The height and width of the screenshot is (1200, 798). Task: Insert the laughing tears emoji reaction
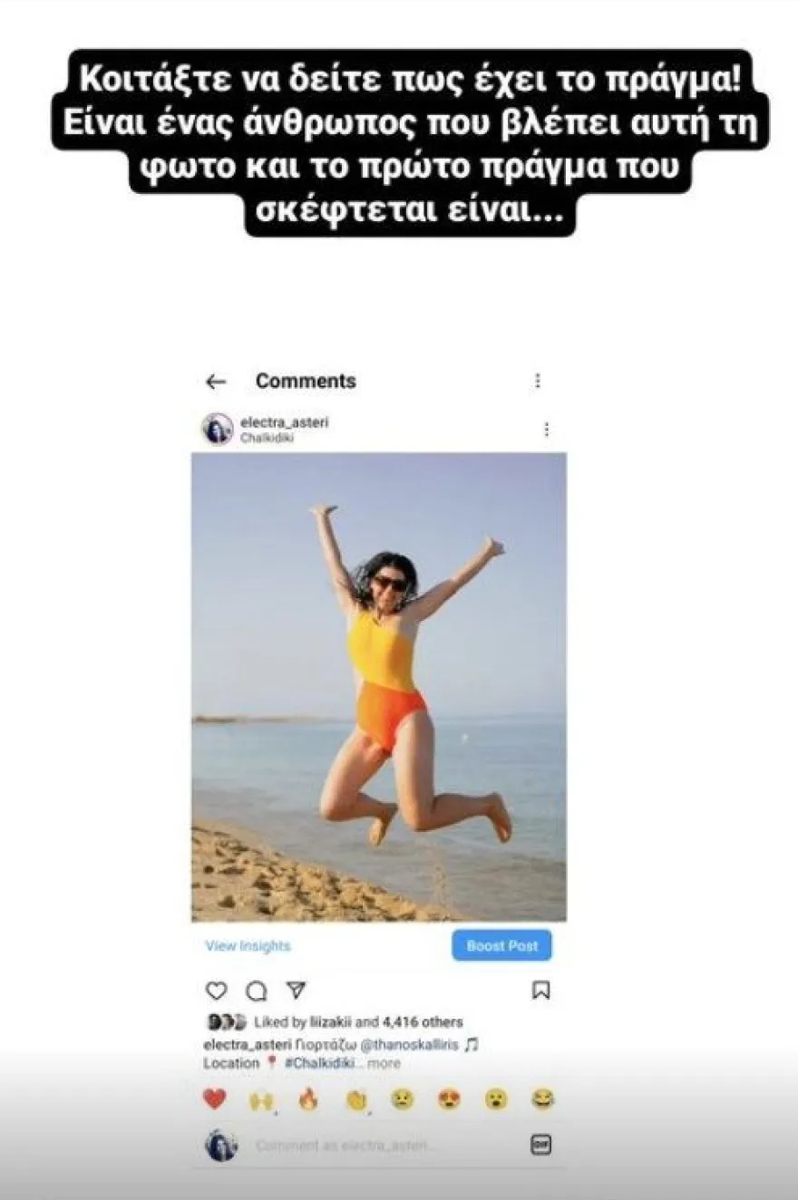[543, 1099]
